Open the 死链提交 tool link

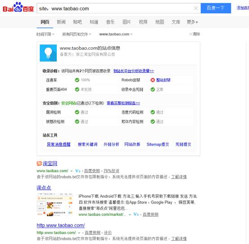(183, 144)
